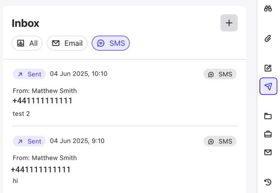Click the edit pencil sidebar icon

coord(268,68)
